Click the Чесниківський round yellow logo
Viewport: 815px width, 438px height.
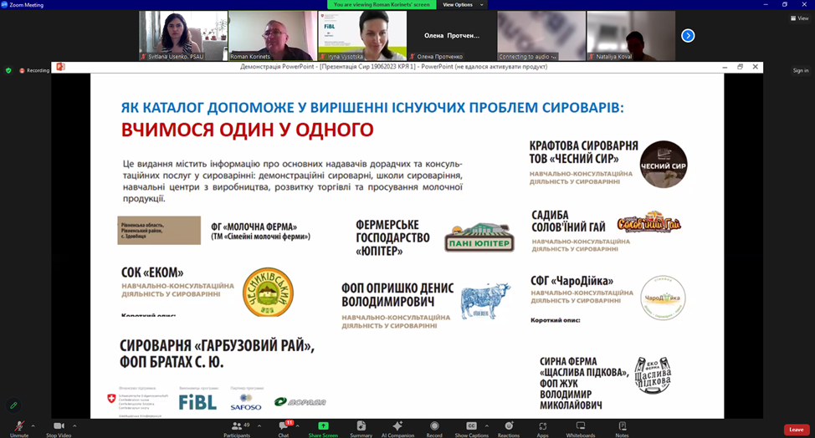point(269,293)
